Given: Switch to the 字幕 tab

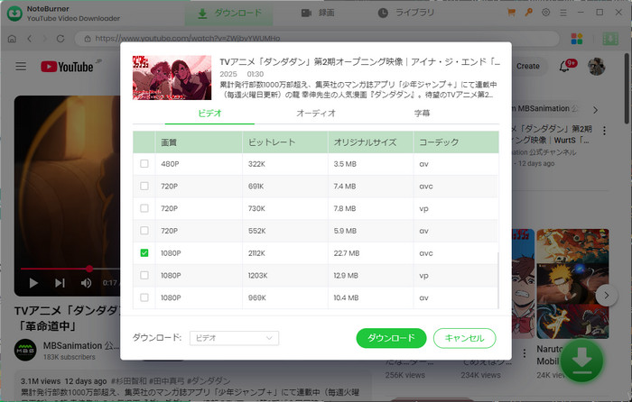Looking at the screenshot, I should coord(422,114).
